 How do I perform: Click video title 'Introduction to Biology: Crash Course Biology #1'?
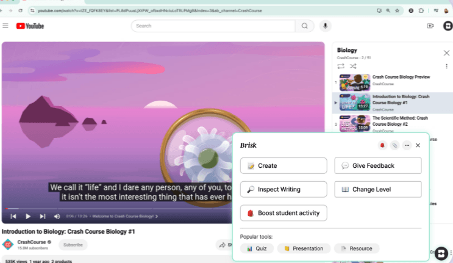tap(68, 231)
